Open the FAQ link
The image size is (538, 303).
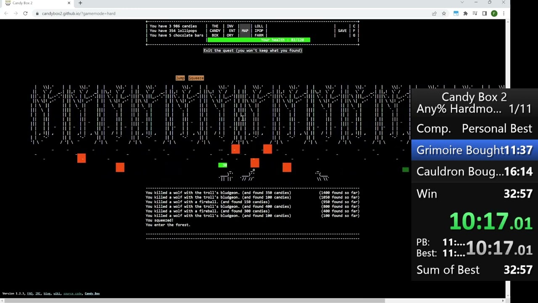(x=30, y=293)
